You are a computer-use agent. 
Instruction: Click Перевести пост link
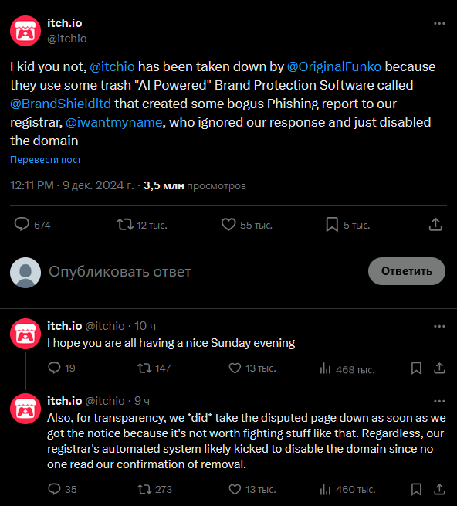click(x=46, y=160)
